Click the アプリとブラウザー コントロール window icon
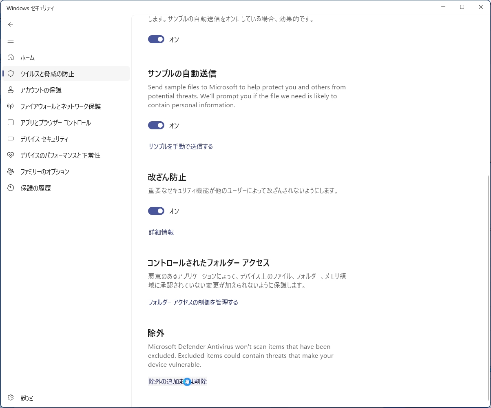491x408 pixels. click(11, 123)
